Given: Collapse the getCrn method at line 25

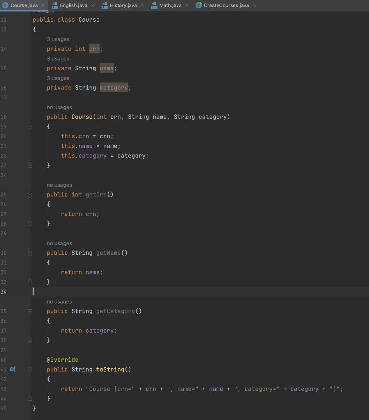Looking at the screenshot, I should click(30, 195).
